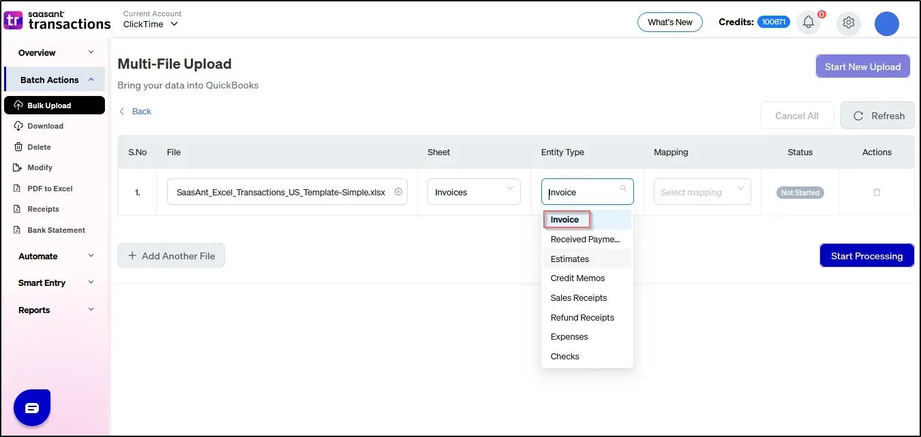This screenshot has height=437, width=921.
Task: Click the PDF to Excel file icon
Action: coord(18,189)
